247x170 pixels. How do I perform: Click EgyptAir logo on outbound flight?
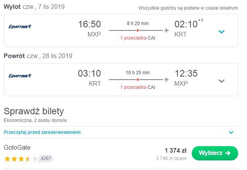tap(20, 26)
